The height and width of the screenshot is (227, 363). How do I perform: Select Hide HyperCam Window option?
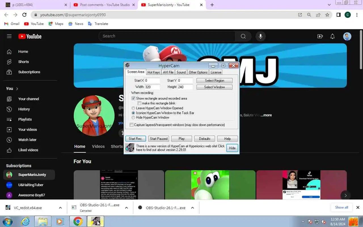(x=133, y=117)
